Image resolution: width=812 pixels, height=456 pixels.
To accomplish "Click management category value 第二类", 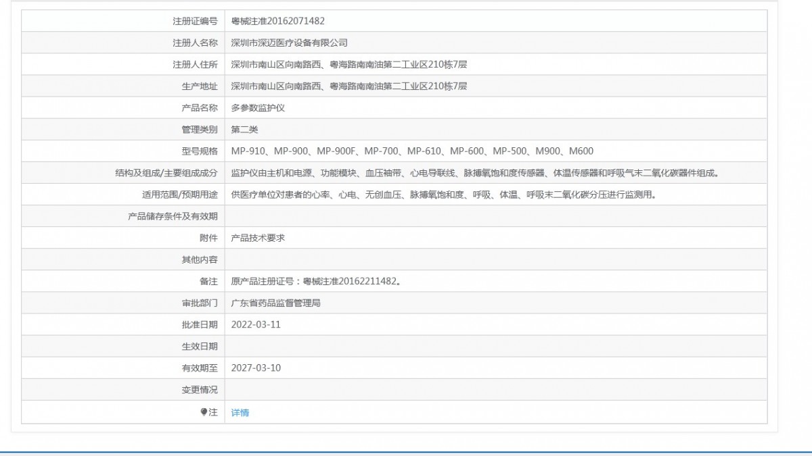I will (245, 129).
